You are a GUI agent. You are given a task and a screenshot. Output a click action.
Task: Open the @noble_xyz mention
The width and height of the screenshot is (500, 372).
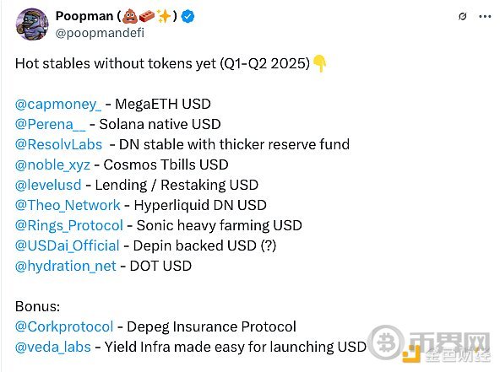(52, 165)
